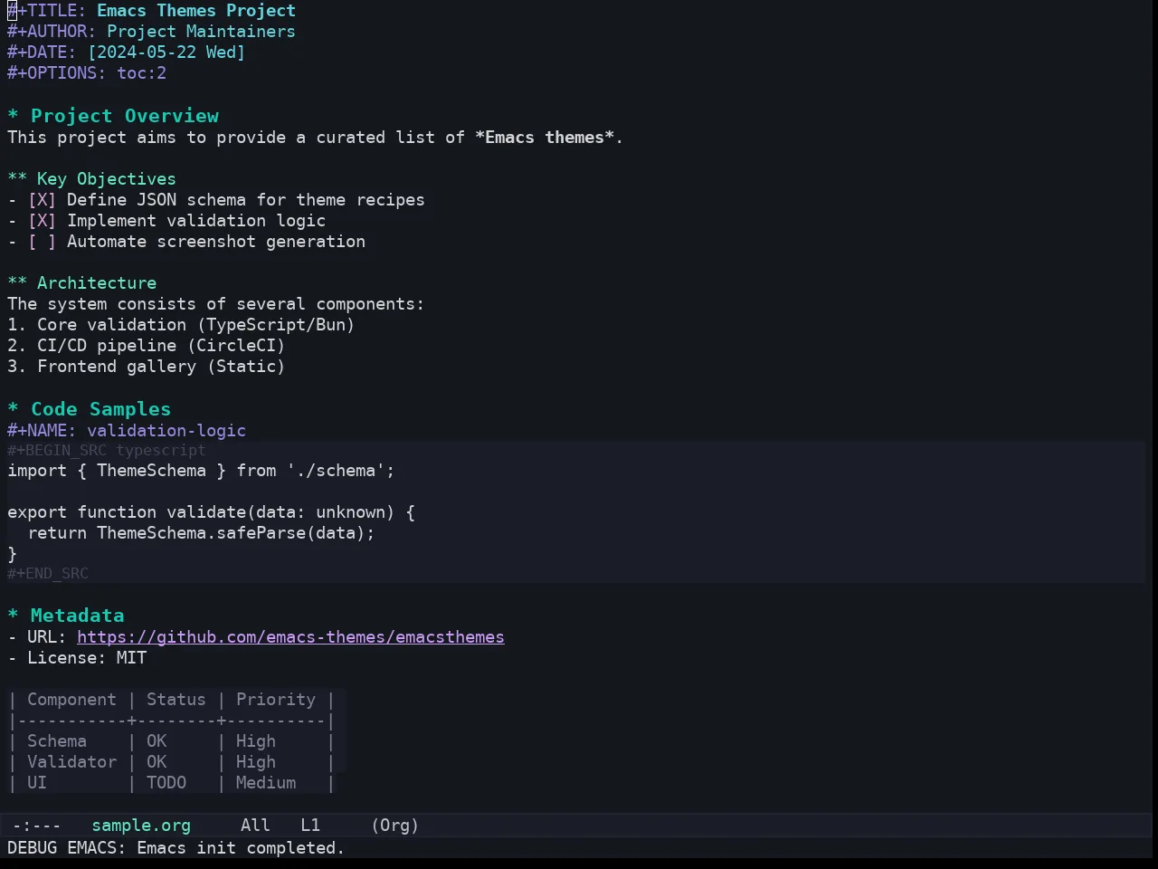Click the Medium priority cell
The image size is (1158, 869).
(x=266, y=783)
